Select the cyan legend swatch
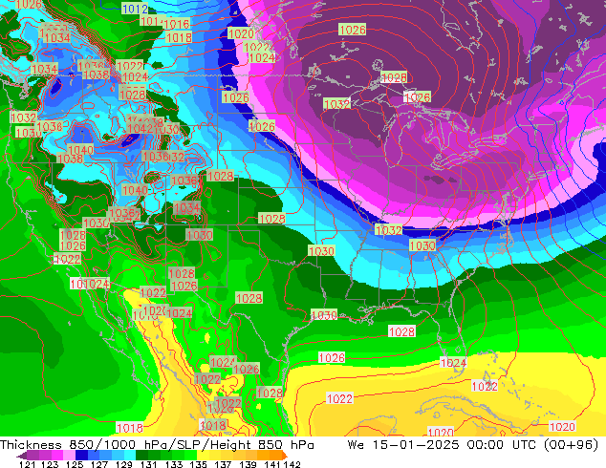 (x=130, y=455)
